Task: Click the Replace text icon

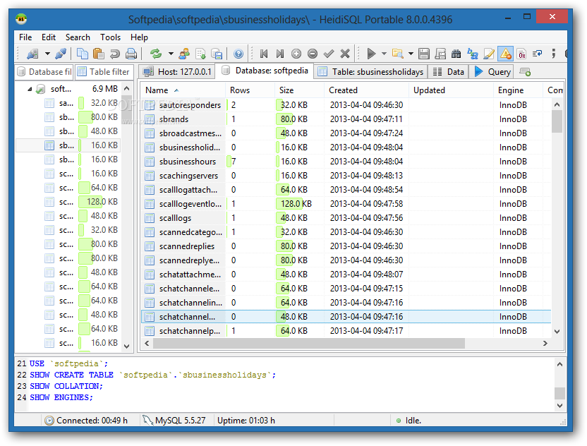Action: pyautogui.click(x=473, y=54)
